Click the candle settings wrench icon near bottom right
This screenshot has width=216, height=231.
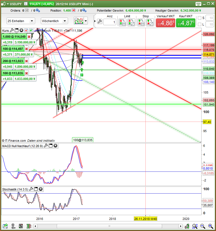click(x=187, y=226)
